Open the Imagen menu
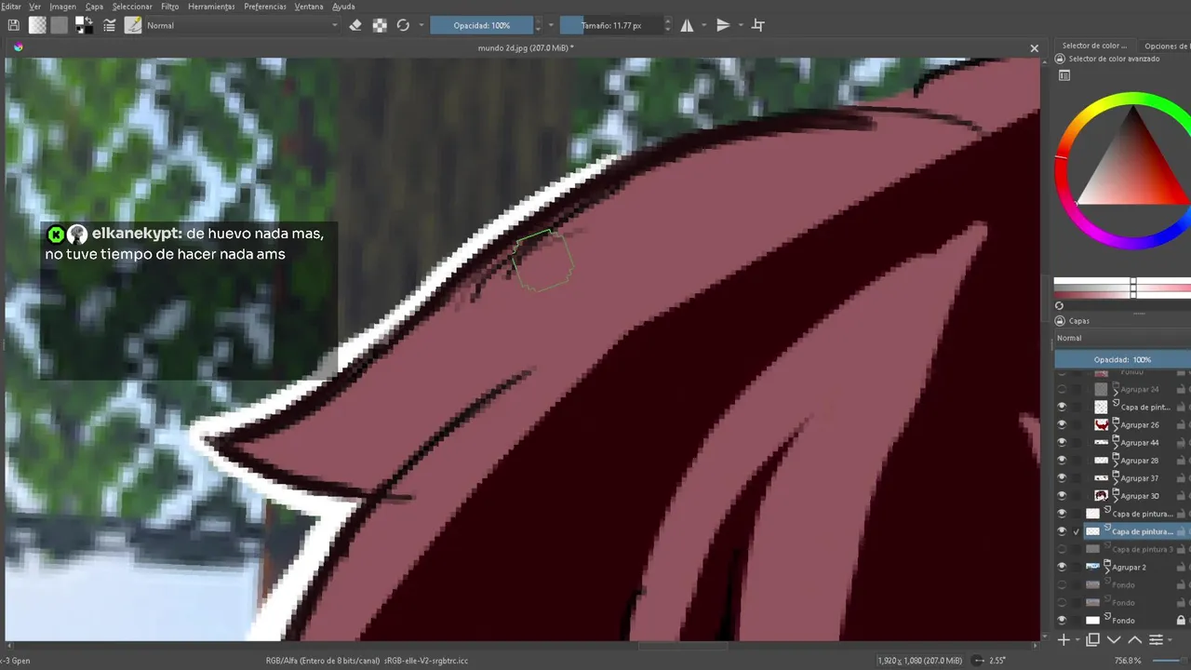 [x=62, y=7]
